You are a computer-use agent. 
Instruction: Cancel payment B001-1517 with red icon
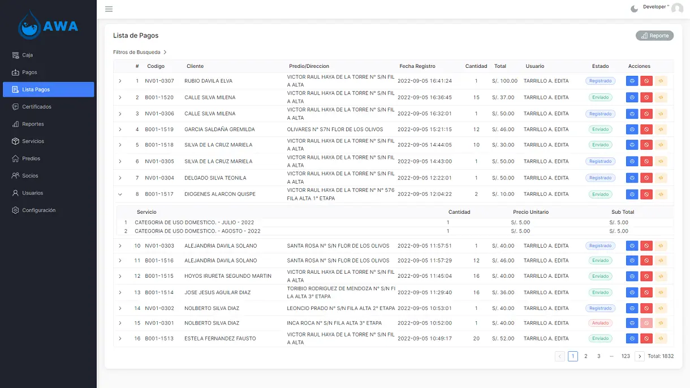coord(646,194)
